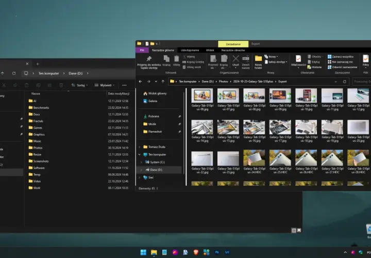Click Edytuj in the Otwieranie group
371x258 pixels.
(314, 62)
